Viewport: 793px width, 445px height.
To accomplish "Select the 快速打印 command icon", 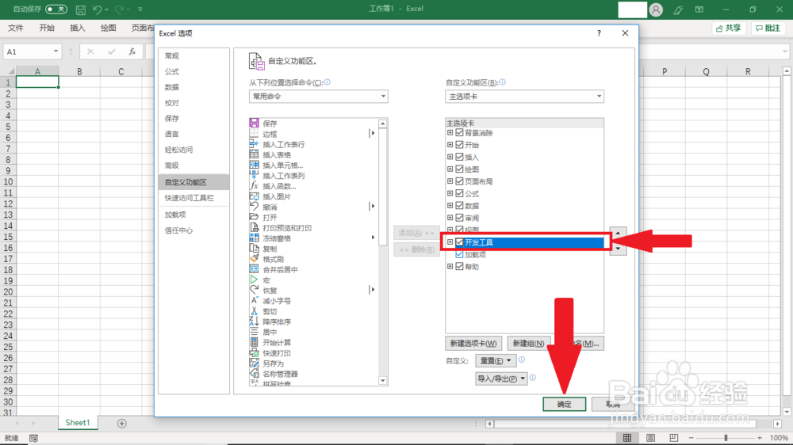I will pyautogui.click(x=254, y=352).
